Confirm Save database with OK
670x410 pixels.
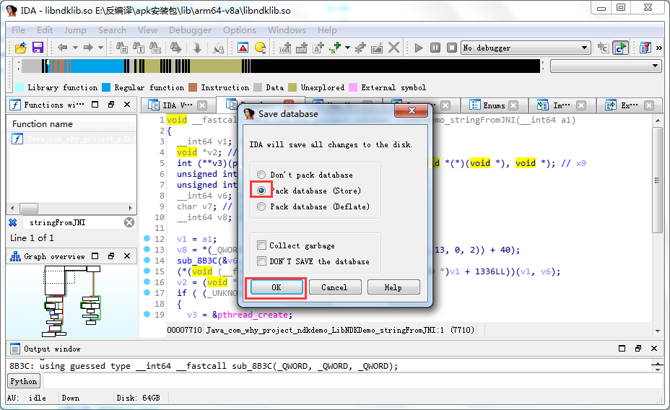click(277, 287)
